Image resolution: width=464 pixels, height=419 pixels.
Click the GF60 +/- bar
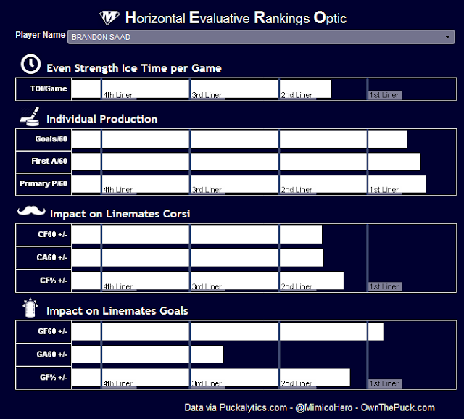(227, 331)
